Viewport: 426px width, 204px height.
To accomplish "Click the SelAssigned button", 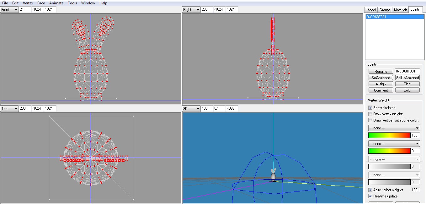I will pyautogui.click(x=381, y=77).
